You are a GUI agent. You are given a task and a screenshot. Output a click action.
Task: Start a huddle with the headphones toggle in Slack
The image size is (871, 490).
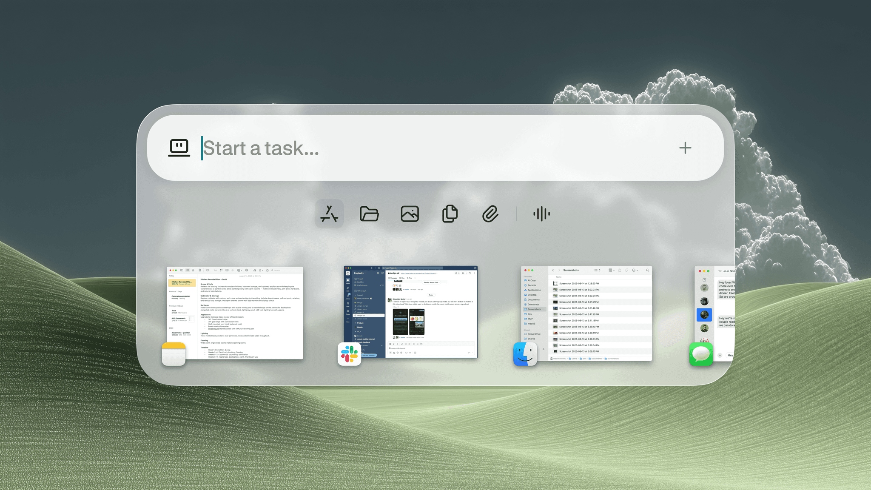463,273
